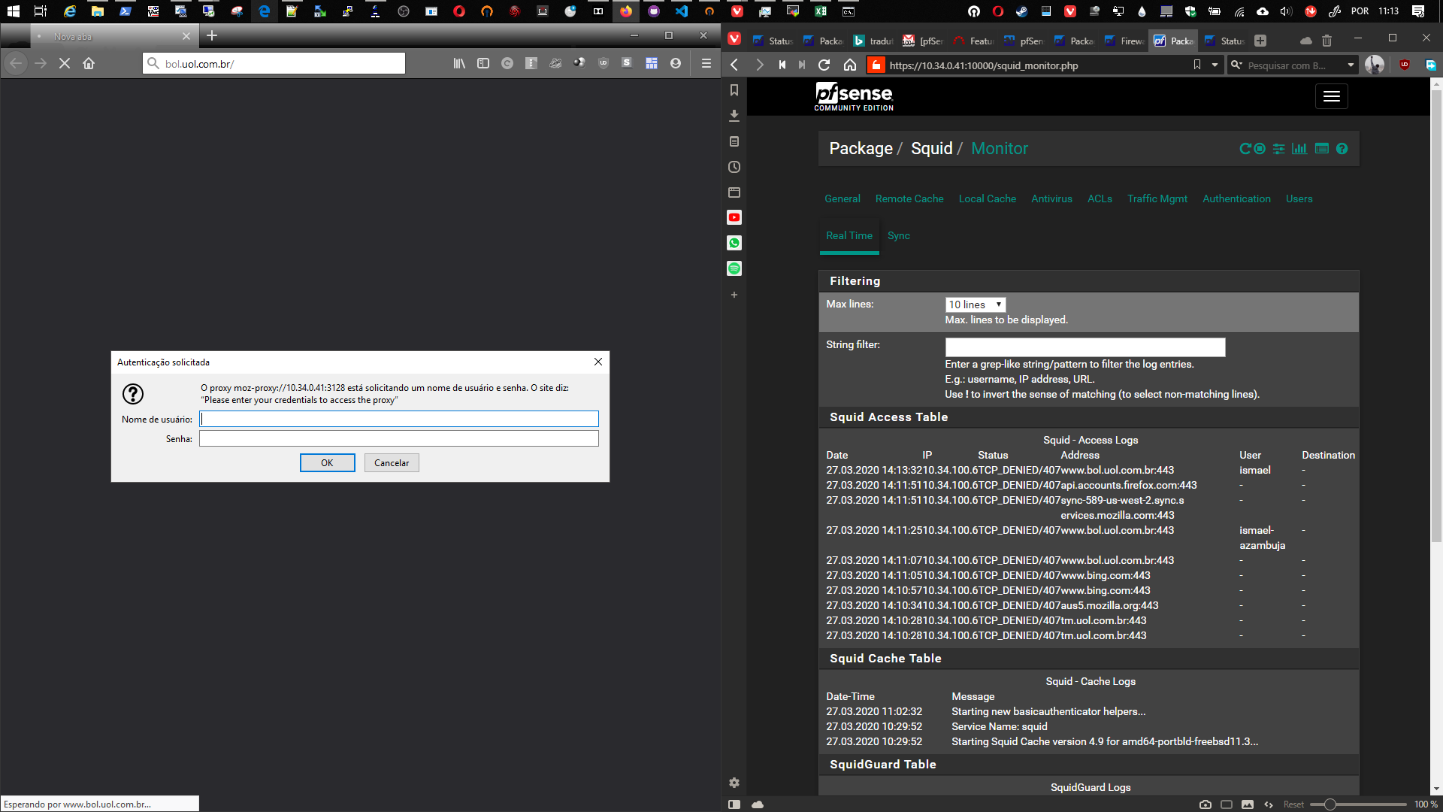This screenshot has height=812, width=1443.
Task: Click OK on the proxy authentication dialog
Action: pyautogui.click(x=327, y=462)
